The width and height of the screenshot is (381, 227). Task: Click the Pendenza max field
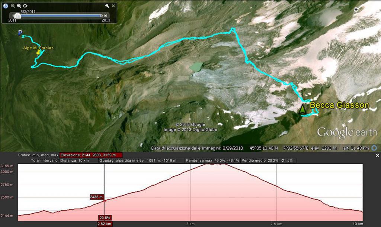(212, 160)
